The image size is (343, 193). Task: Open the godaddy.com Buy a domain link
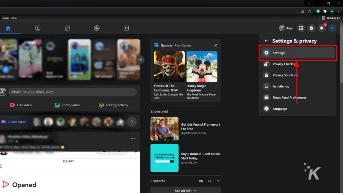point(201,158)
